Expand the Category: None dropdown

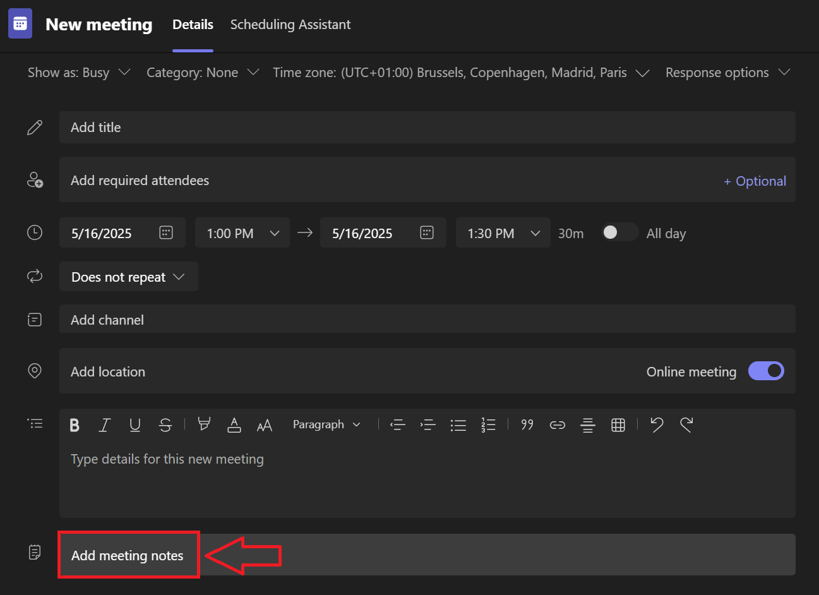(x=203, y=72)
